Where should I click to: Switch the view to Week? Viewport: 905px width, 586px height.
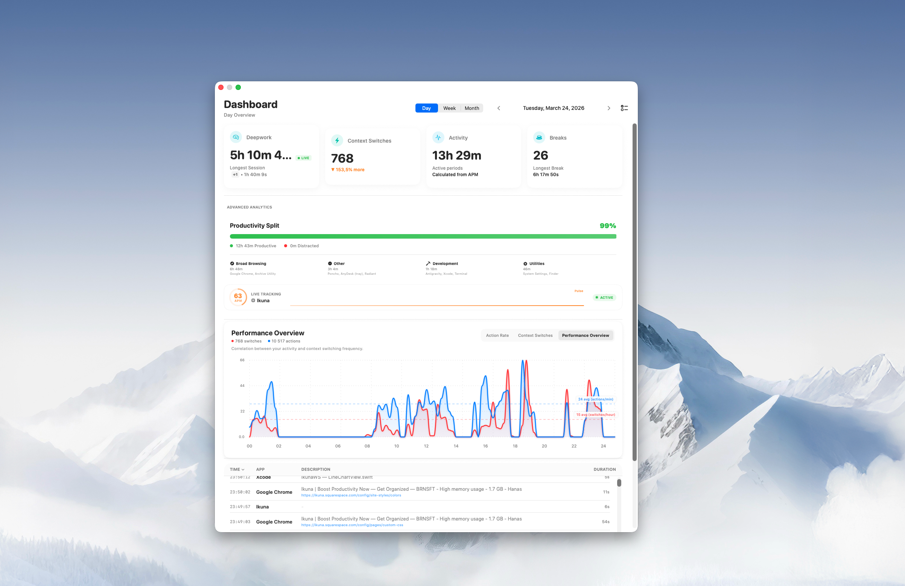[x=449, y=108]
